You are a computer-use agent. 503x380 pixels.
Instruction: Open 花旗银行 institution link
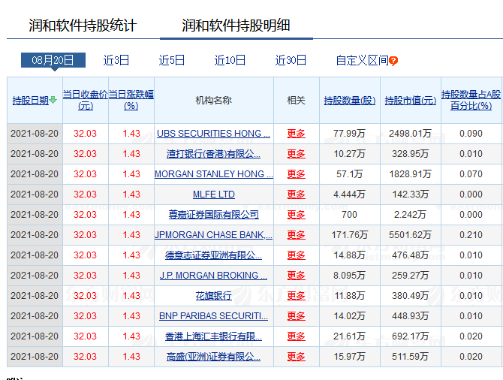click(214, 296)
